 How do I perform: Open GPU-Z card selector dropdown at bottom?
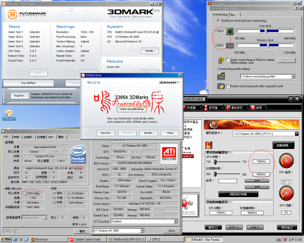(142, 230)
